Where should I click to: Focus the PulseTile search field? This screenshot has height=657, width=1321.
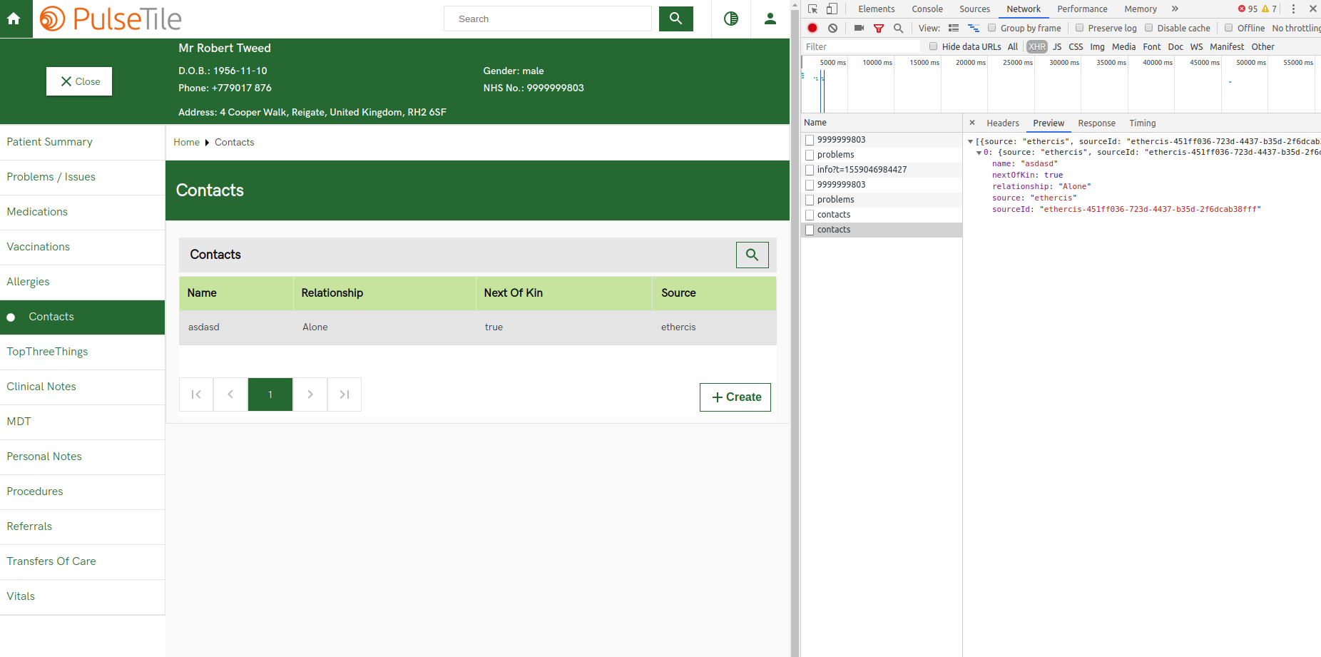548,19
